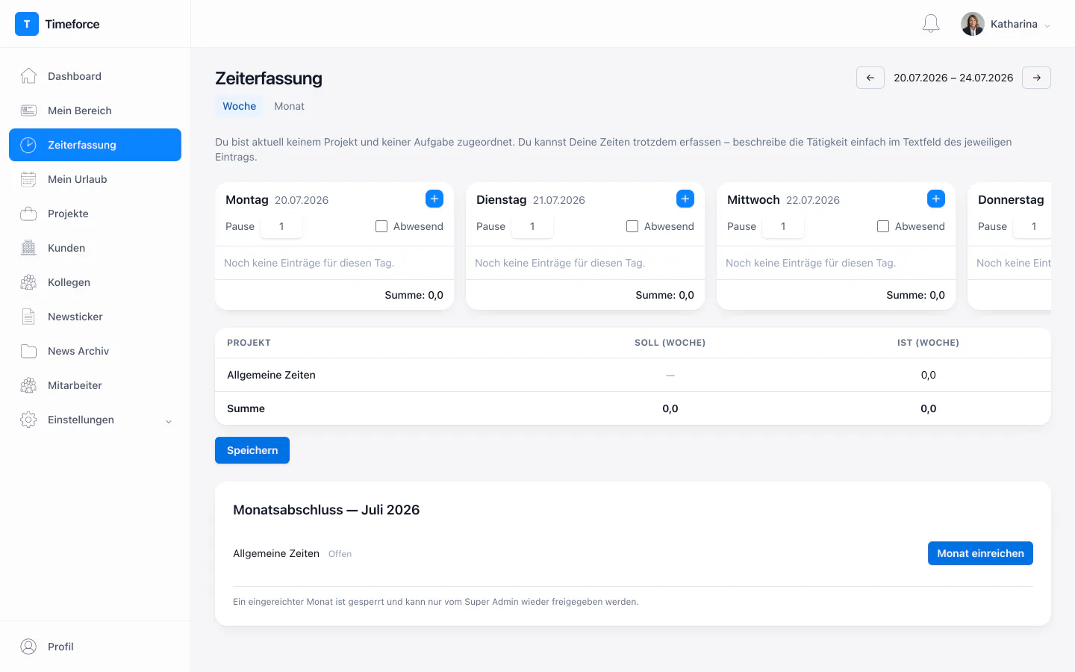Switch to the Woche tab
The width and height of the screenshot is (1075, 672).
point(239,106)
